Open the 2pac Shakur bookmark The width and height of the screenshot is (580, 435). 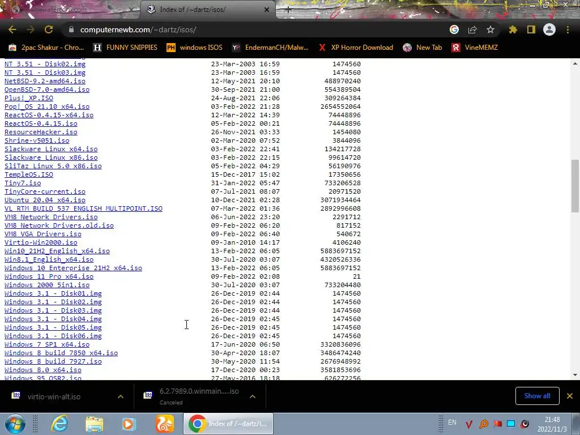pos(46,48)
